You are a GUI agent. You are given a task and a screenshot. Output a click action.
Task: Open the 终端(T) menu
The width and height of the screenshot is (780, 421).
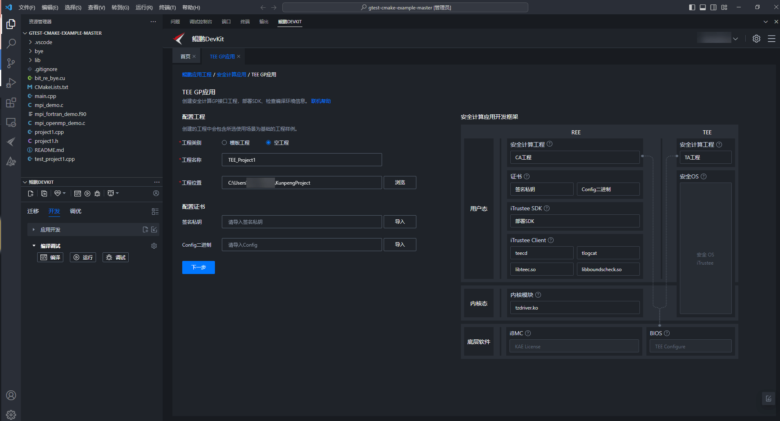point(167,7)
